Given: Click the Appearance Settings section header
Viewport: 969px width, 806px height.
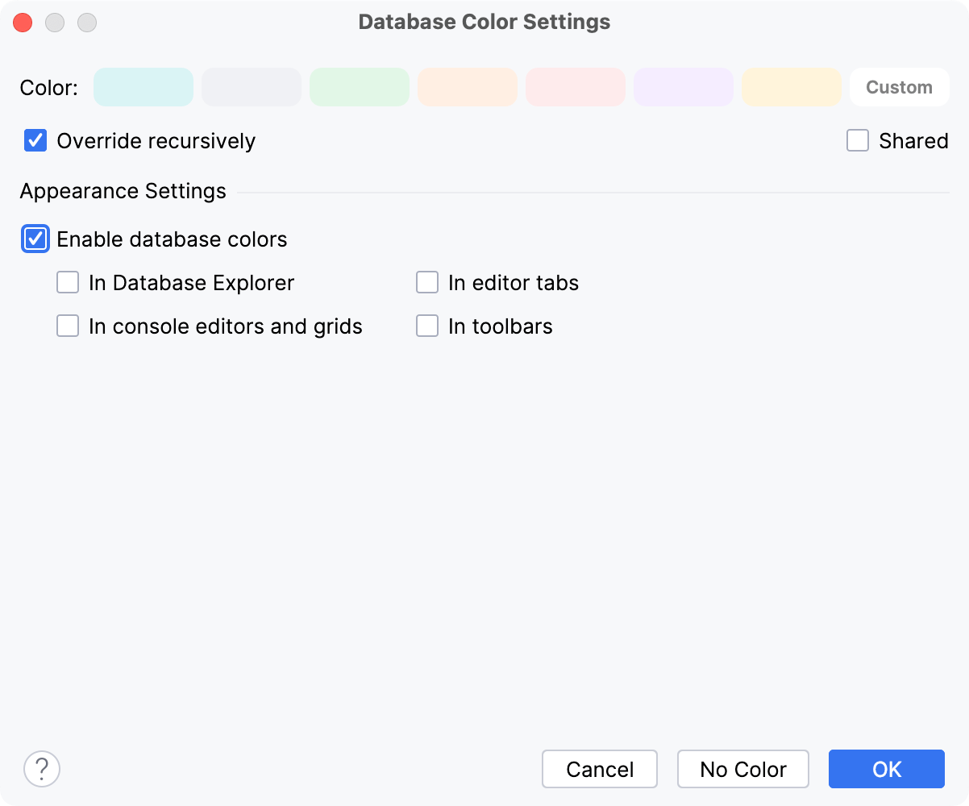Looking at the screenshot, I should pos(123,191).
